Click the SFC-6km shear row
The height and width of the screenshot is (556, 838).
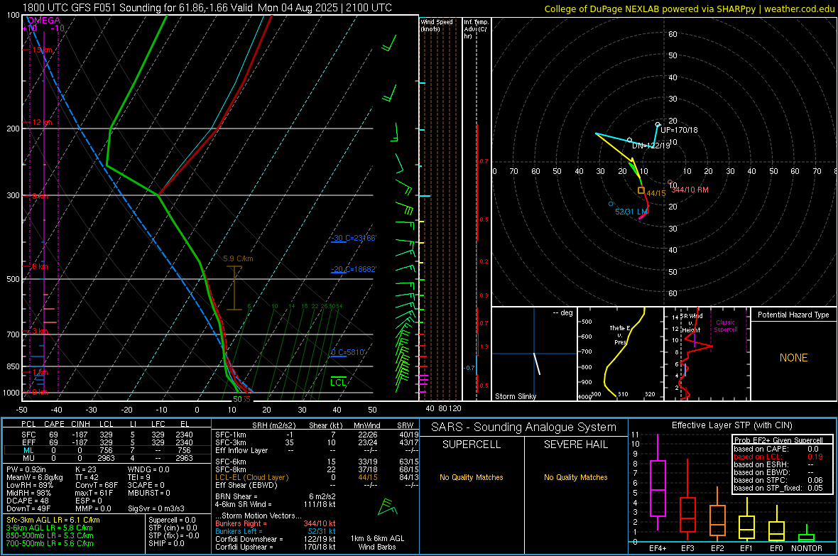click(317, 462)
